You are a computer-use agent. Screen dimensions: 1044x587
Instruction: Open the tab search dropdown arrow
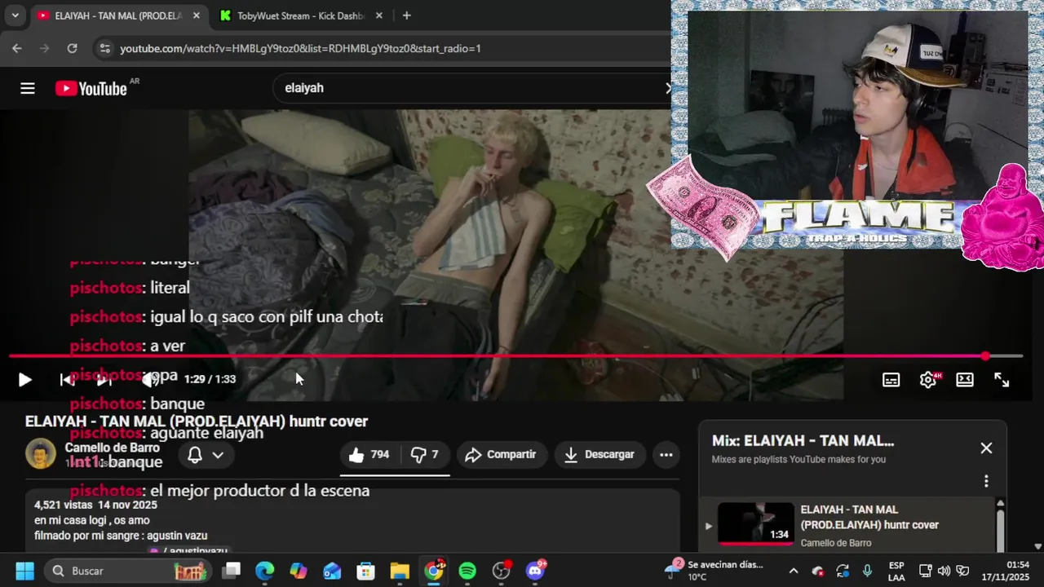(x=15, y=15)
